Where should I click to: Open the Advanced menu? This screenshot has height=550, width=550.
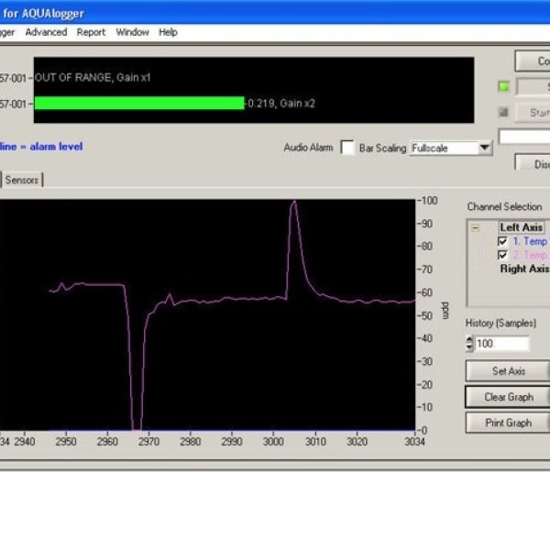46,32
